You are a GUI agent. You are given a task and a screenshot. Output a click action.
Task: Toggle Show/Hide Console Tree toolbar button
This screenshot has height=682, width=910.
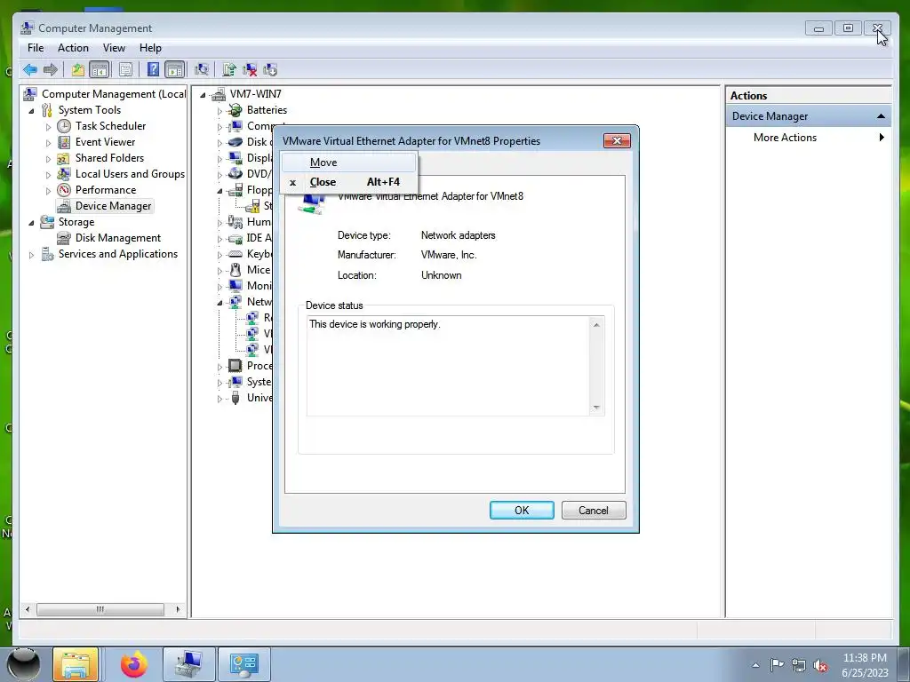pos(100,70)
